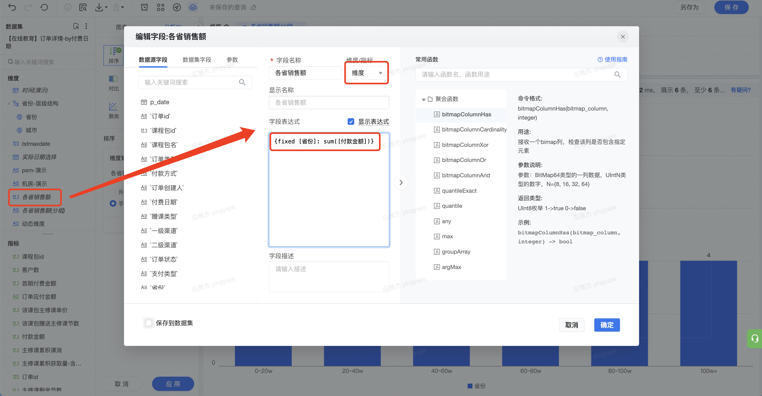Open the three-dot menu beside 数据集

(x=86, y=26)
